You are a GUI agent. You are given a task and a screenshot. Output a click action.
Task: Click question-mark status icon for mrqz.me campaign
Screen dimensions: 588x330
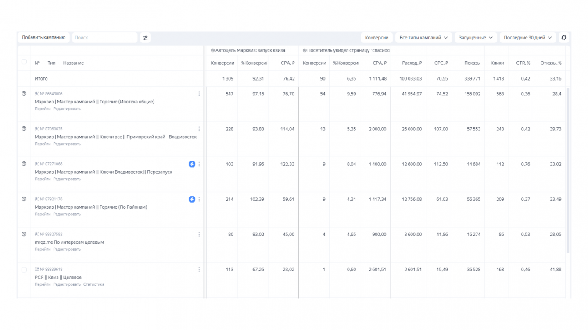point(24,234)
